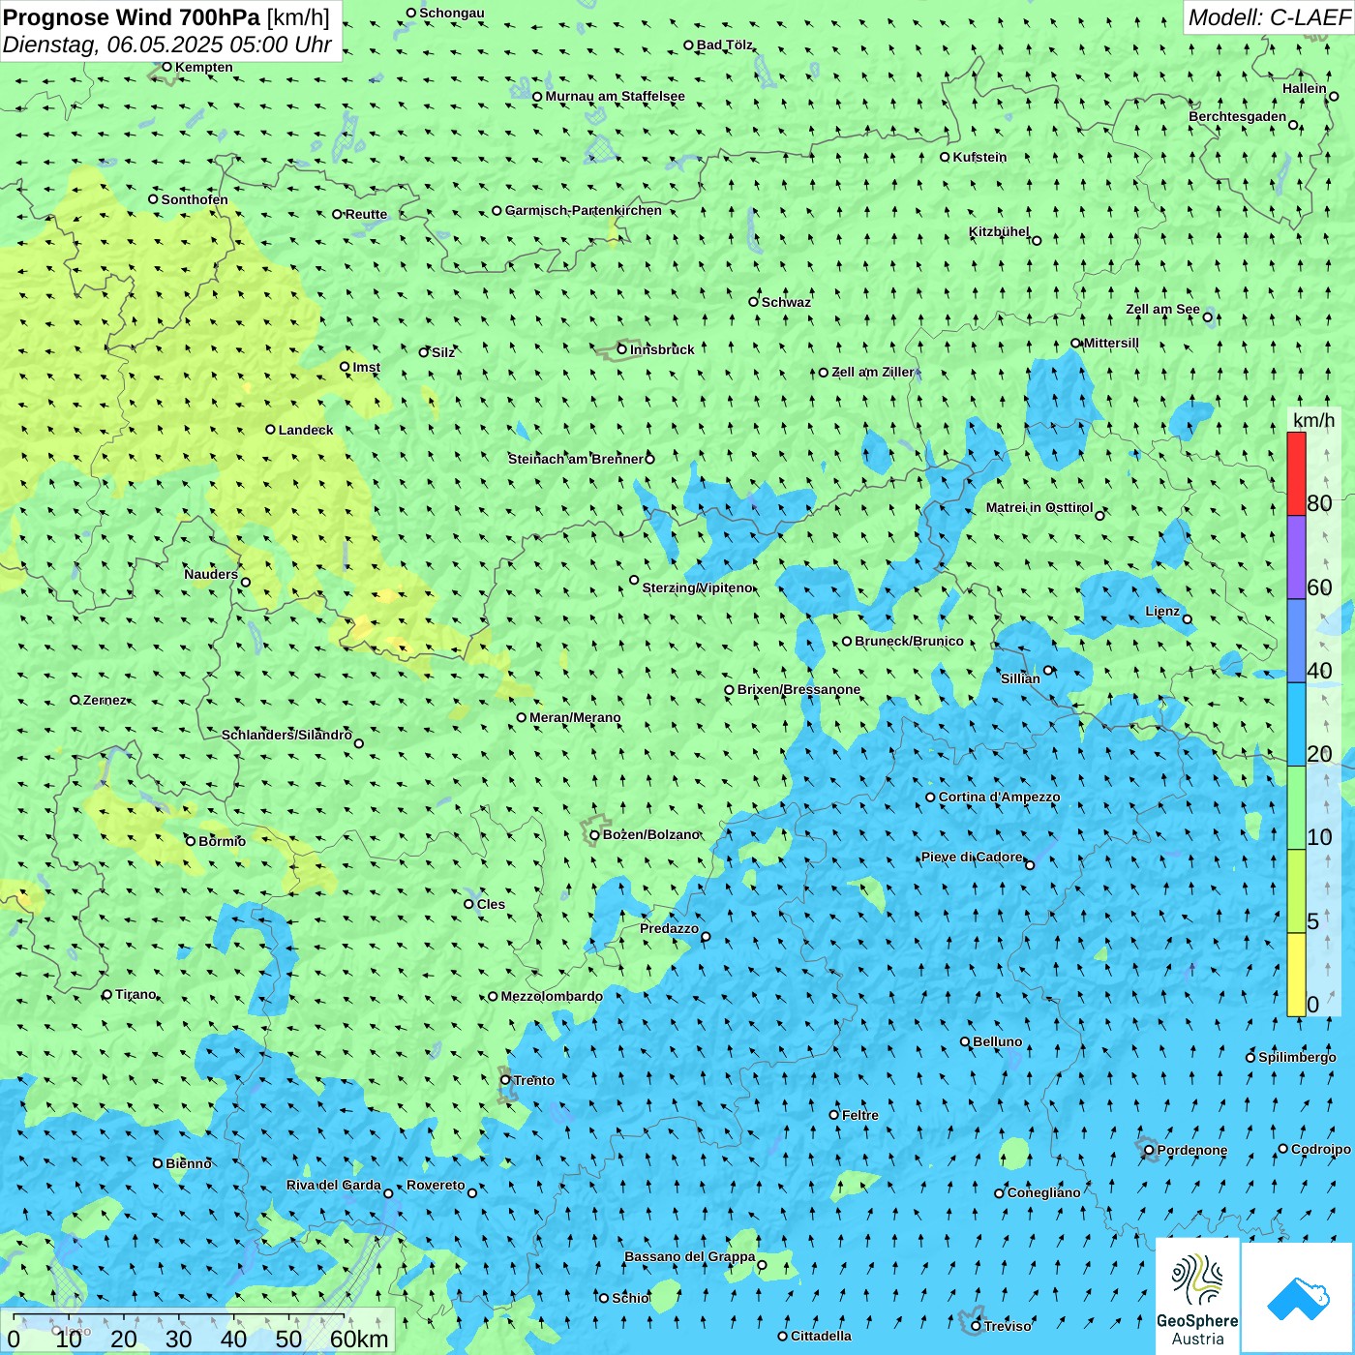This screenshot has height=1355, width=1355.
Task: Click the Kitzbühel city marker
Action: [1037, 240]
